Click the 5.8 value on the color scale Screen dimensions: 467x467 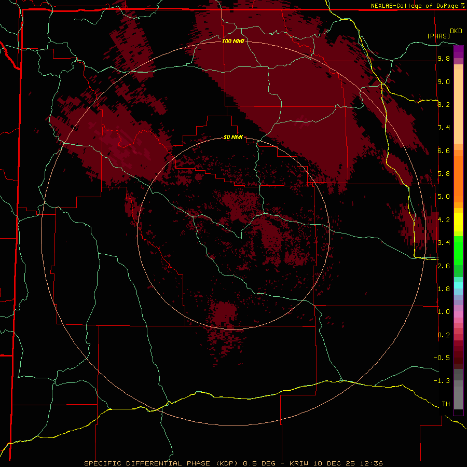[x=444, y=174]
